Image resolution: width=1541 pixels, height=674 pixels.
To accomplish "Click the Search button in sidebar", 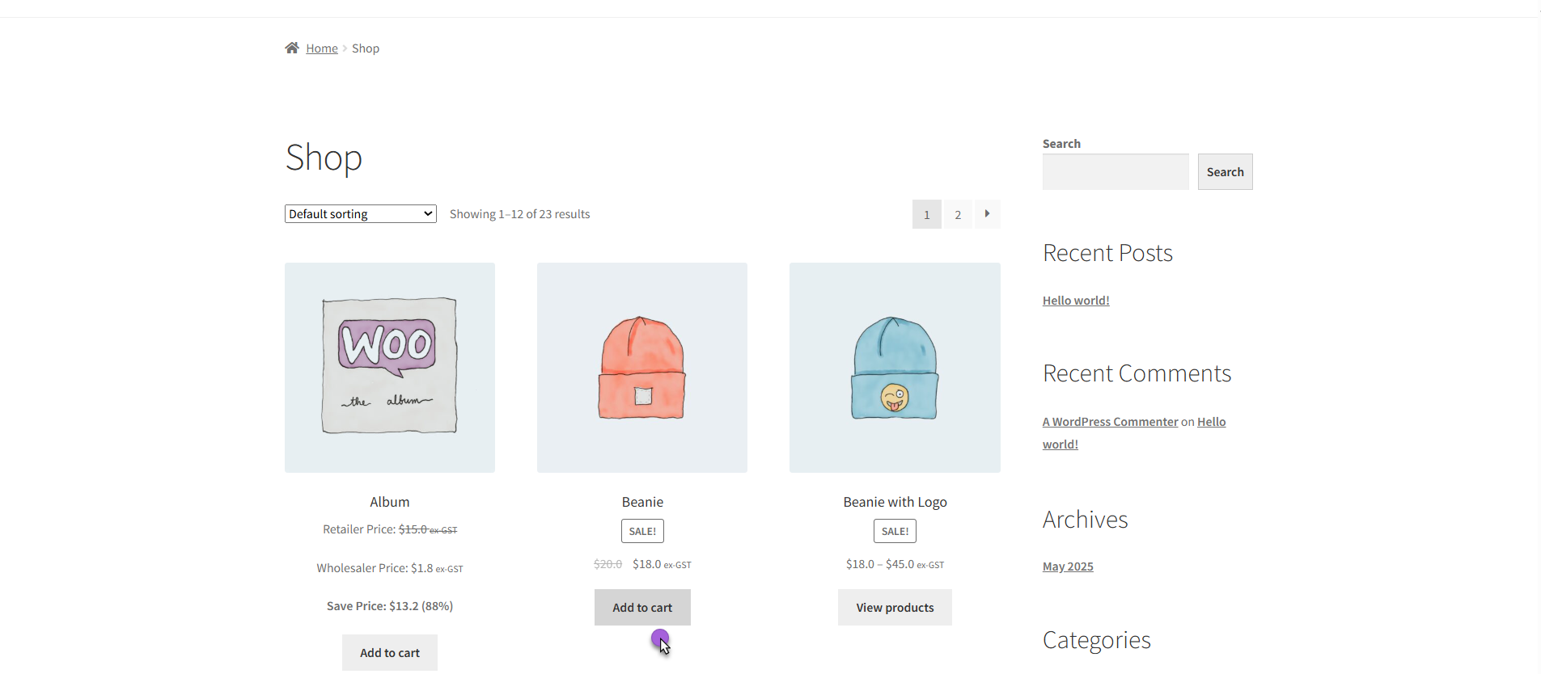I will click(x=1225, y=172).
